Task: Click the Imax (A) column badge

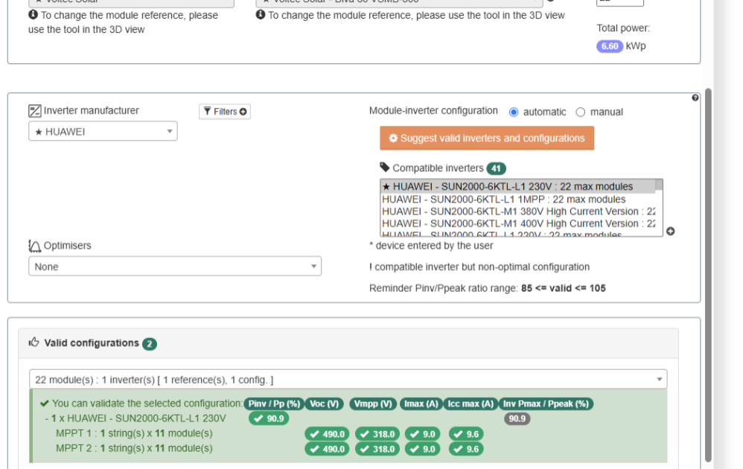Action: click(421, 403)
